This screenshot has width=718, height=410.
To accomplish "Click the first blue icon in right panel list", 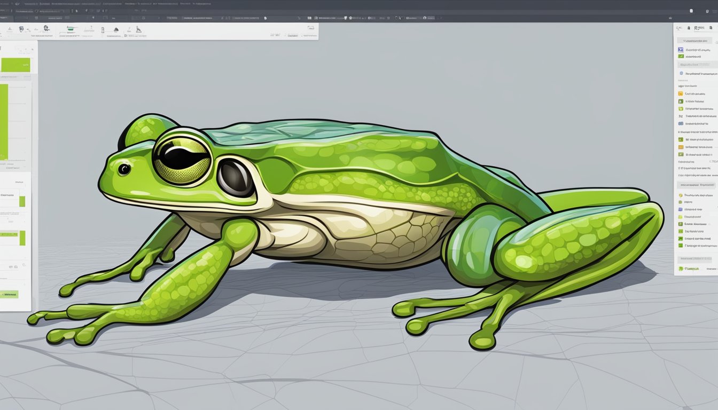I will click(x=681, y=49).
